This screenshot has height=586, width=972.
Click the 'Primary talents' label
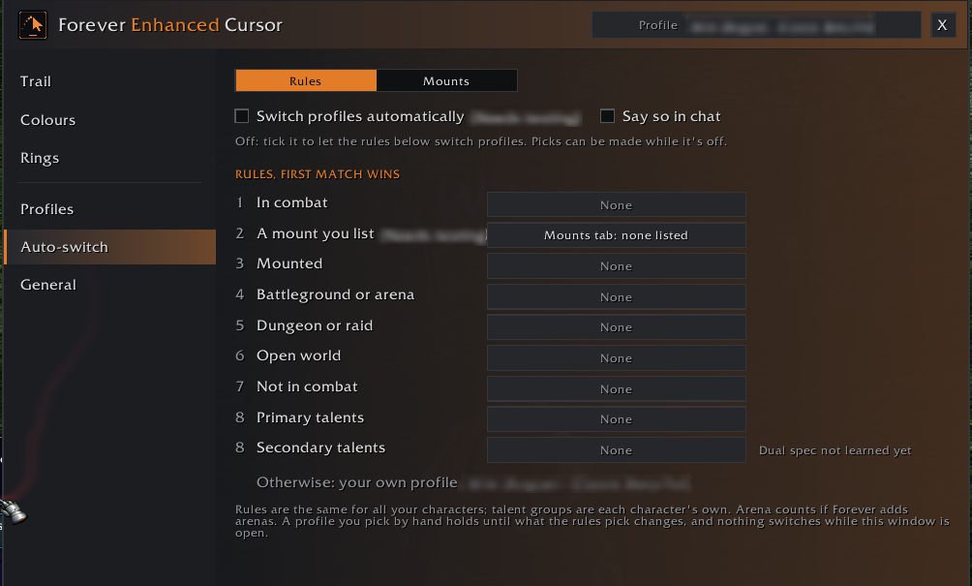pyautogui.click(x=311, y=417)
